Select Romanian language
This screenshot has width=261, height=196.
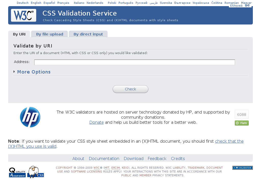point(231,3)
